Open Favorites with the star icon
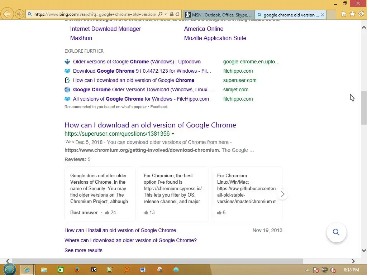Viewport: 367px width, 275px height. pos(352,14)
